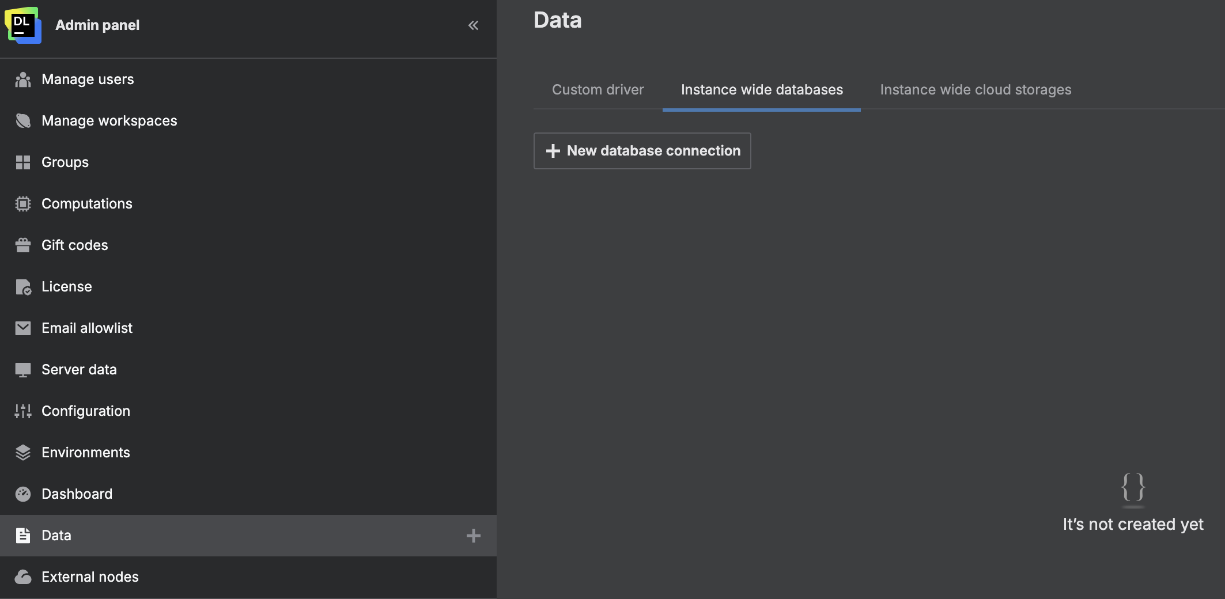Click the Configuration sliders icon
Image resolution: width=1225 pixels, height=599 pixels.
23,411
